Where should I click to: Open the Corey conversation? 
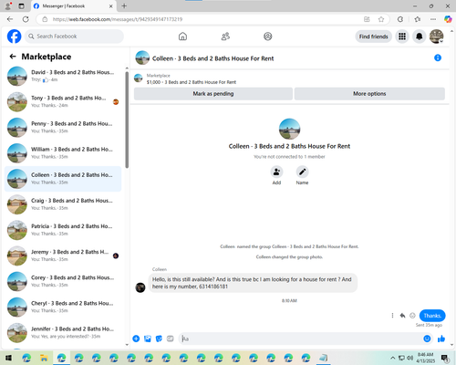[63, 281]
